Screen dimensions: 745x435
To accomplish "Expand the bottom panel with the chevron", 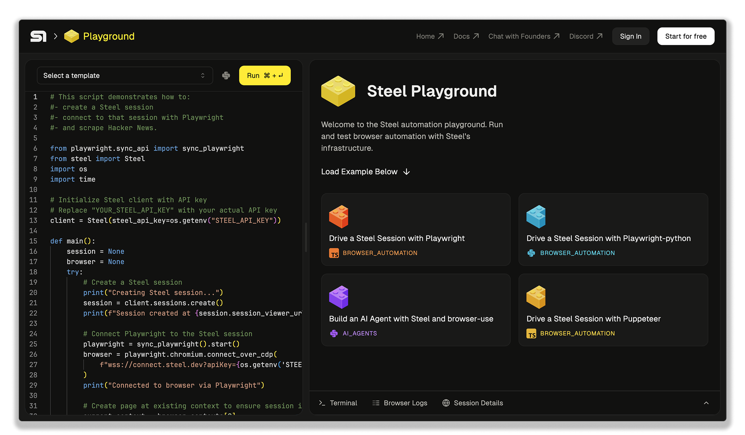I will (x=706, y=403).
